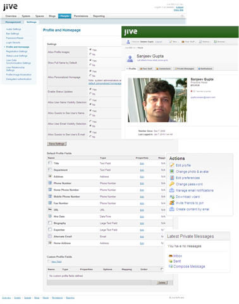Screen dimensions: 239x304
Task: Select No for Enable Status Updates
Action: pyautogui.click(x=90, y=94)
